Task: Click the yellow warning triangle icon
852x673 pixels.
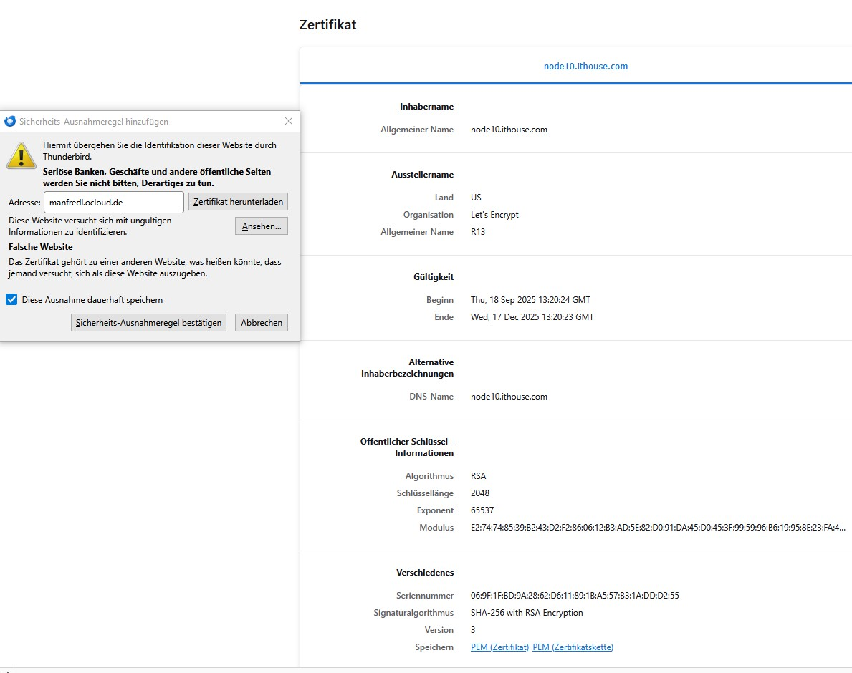Action: click(x=21, y=155)
